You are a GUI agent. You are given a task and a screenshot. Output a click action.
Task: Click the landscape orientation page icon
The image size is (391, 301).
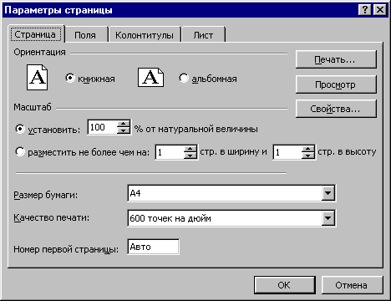[150, 77]
